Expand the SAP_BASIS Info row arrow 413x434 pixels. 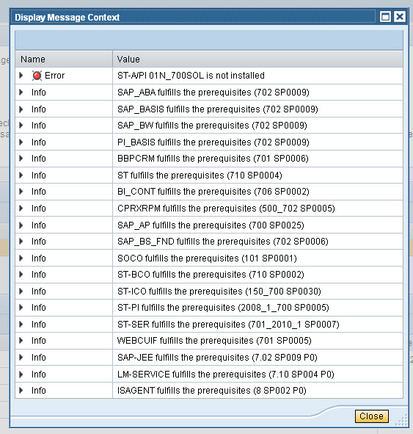(x=21, y=109)
